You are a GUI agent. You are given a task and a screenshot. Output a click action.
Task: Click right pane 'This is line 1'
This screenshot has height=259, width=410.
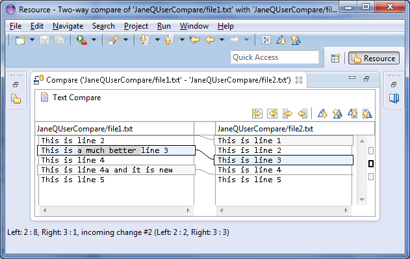click(284, 141)
